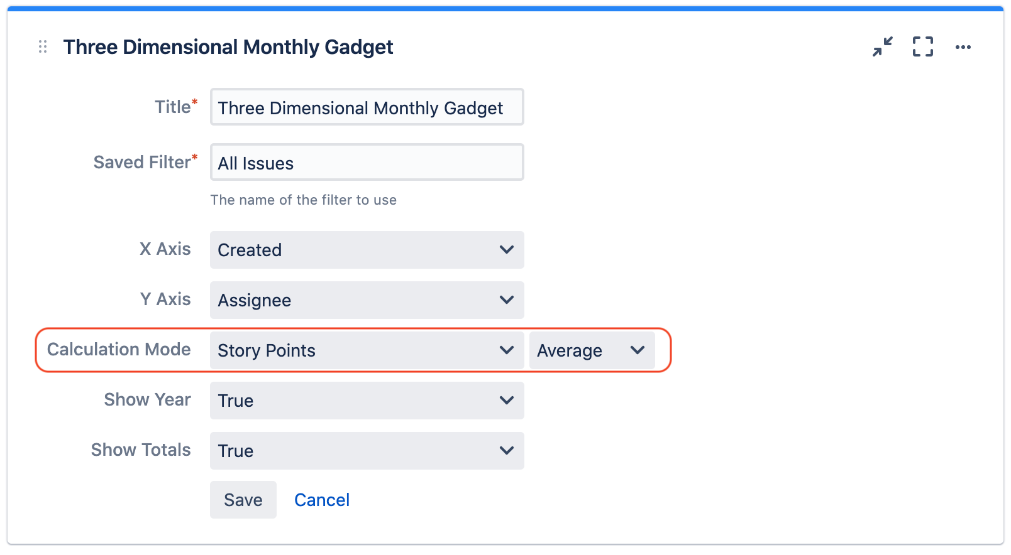Expand the Story Points calculation dropdown
Screen dimensions: 1011x555
point(367,350)
